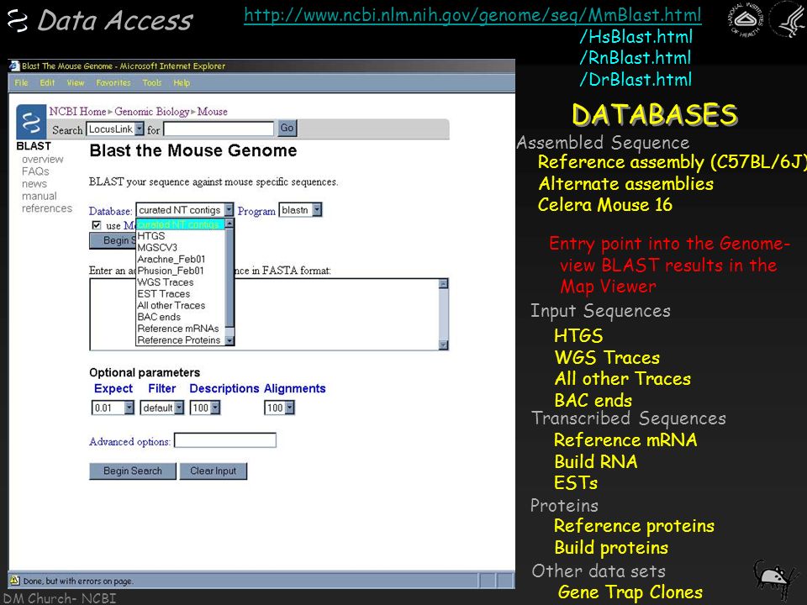
Task: Click database list scrollbar down arrow
Action: pos(229,340)
